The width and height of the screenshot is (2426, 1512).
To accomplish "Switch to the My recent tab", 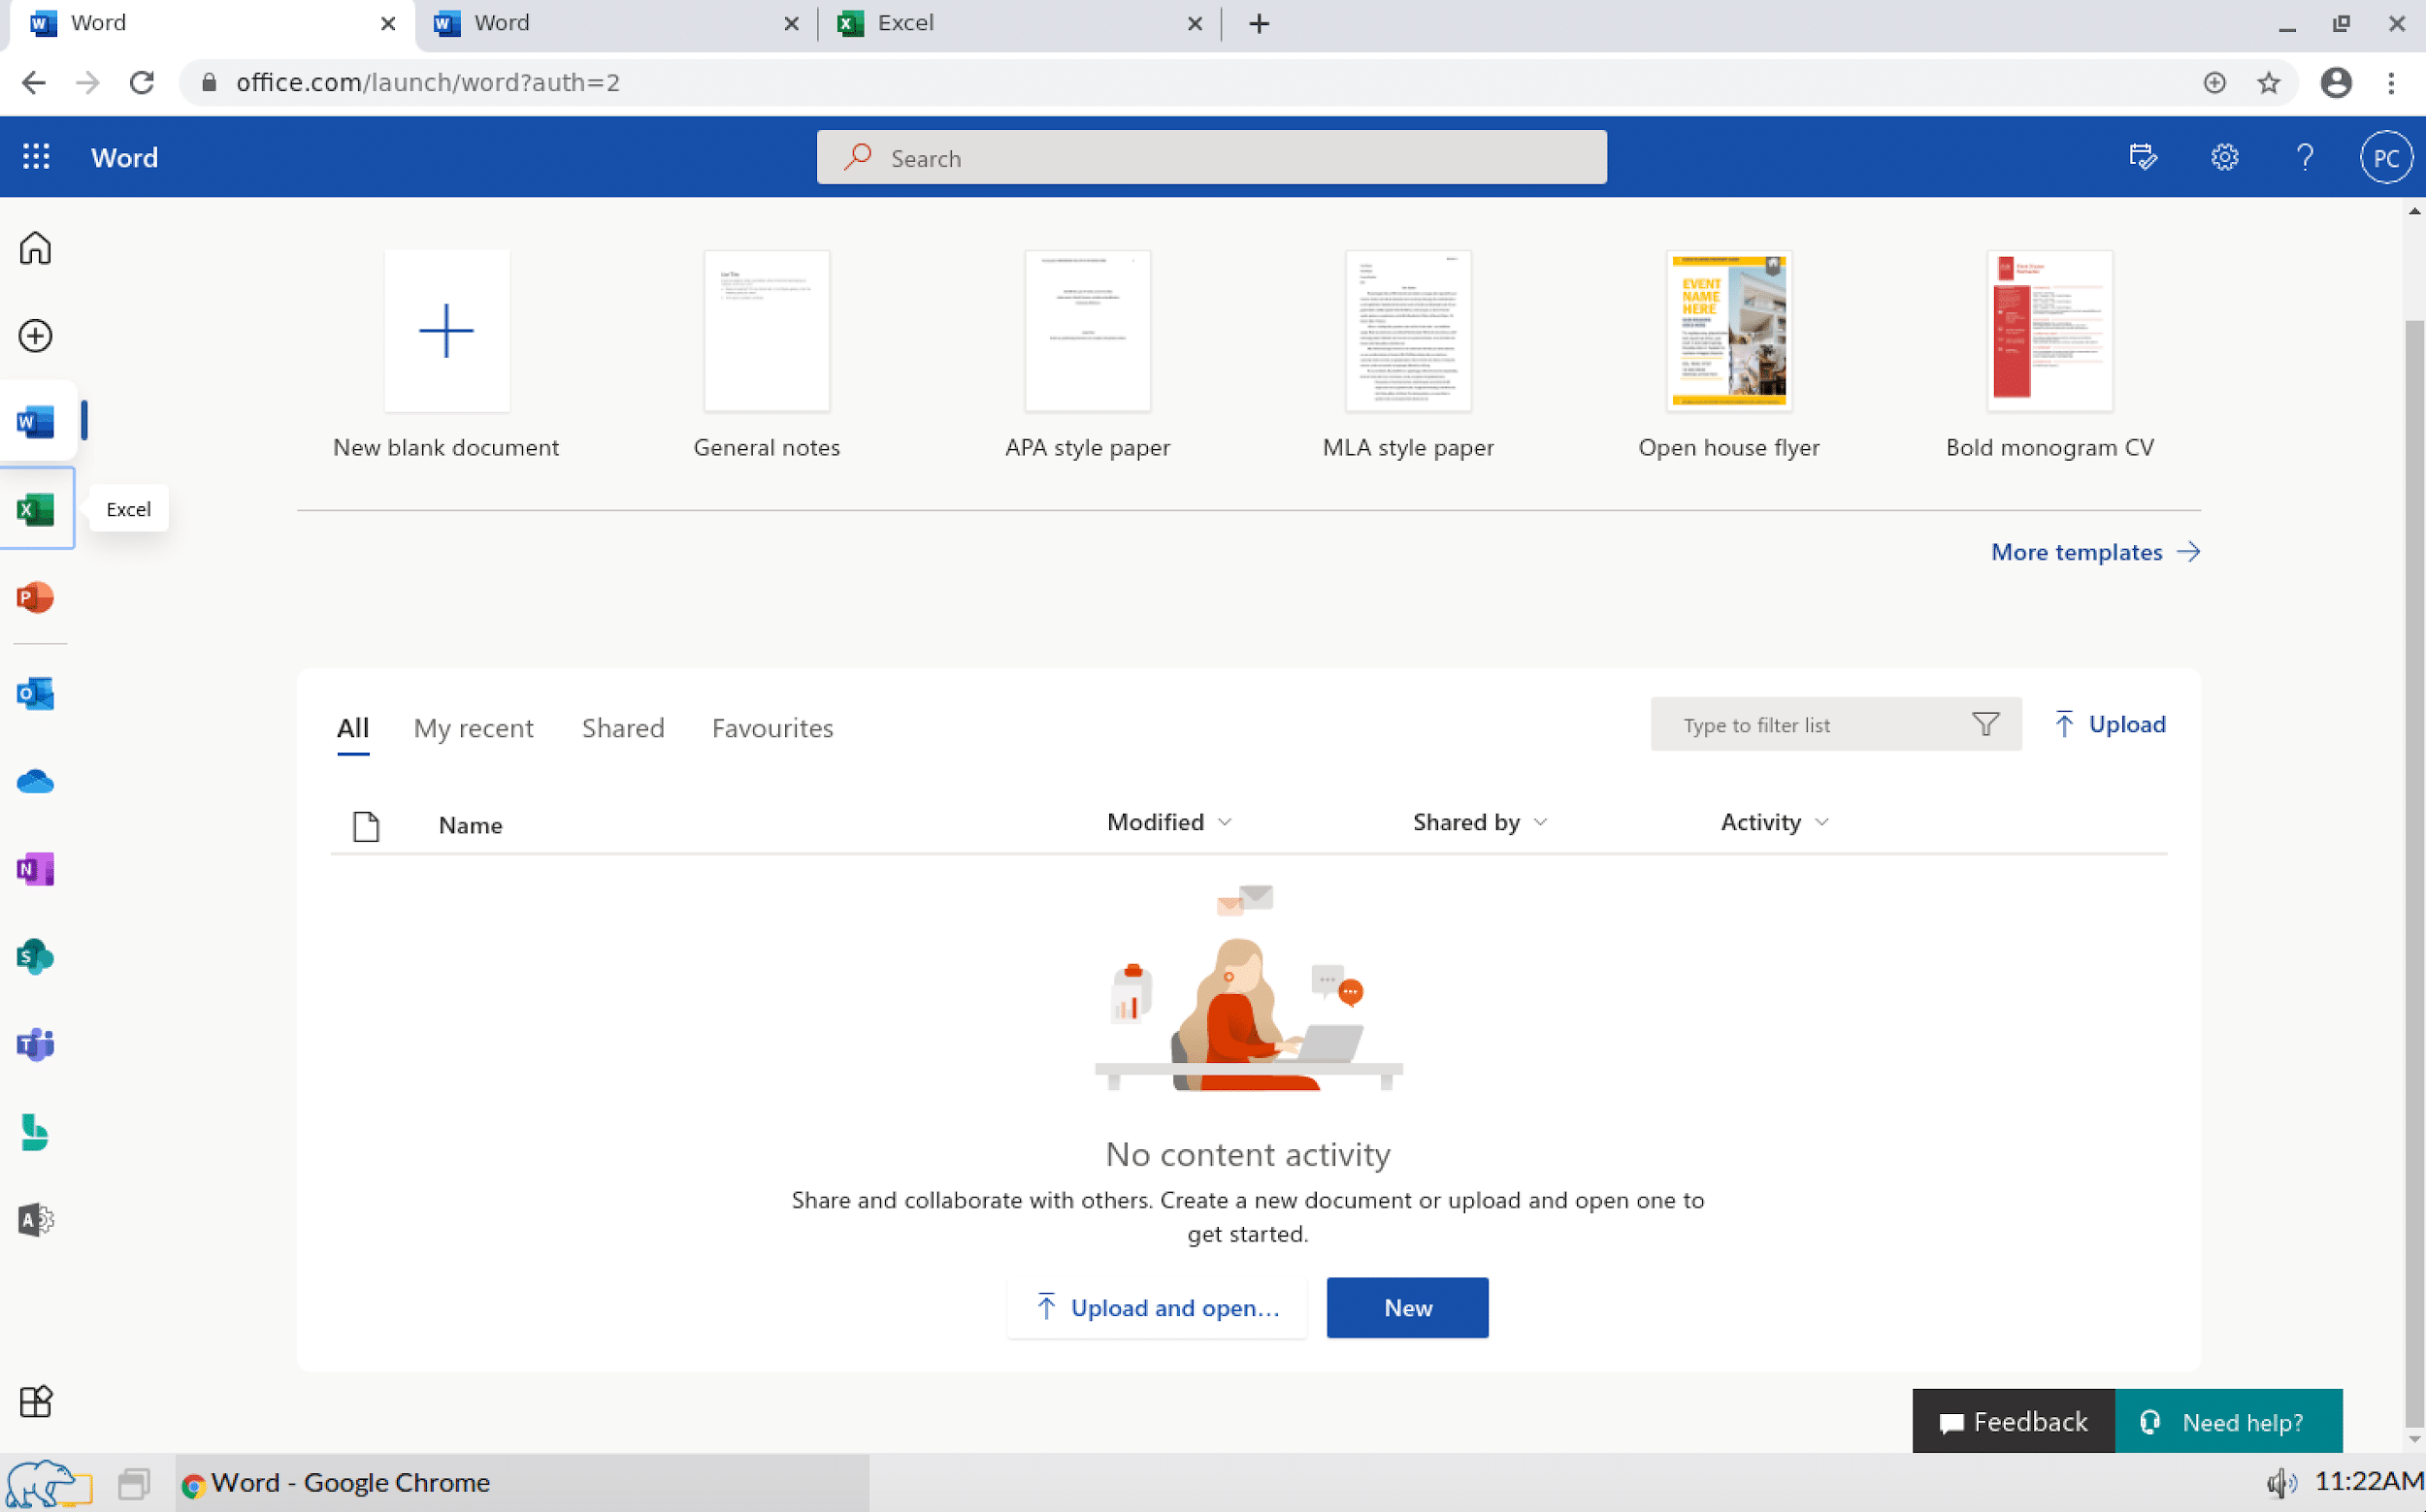I will (474, 728).
